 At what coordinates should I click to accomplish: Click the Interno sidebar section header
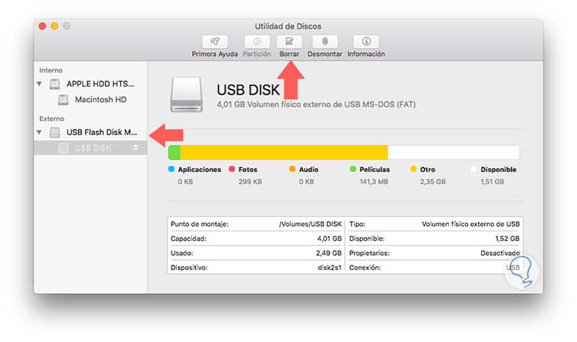coord(51,70)
